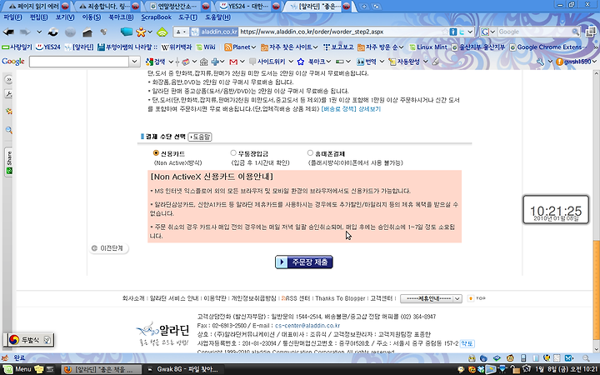This screenshot has width=600, height=375.
Task: Open the 보기(V) menu
Action: coord(65,17)
